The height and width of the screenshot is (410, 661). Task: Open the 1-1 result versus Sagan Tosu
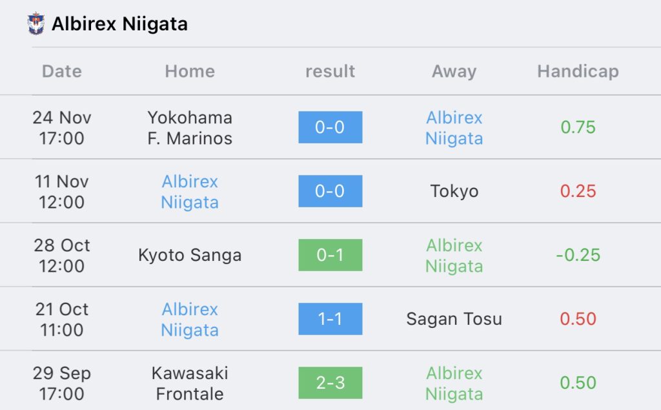click(x=330, y=319)
